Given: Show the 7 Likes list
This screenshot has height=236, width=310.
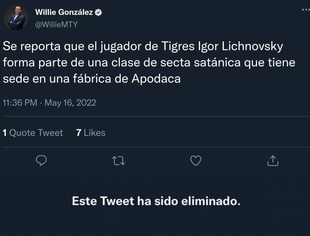Looking at the screenshot, I should [91, 133].
